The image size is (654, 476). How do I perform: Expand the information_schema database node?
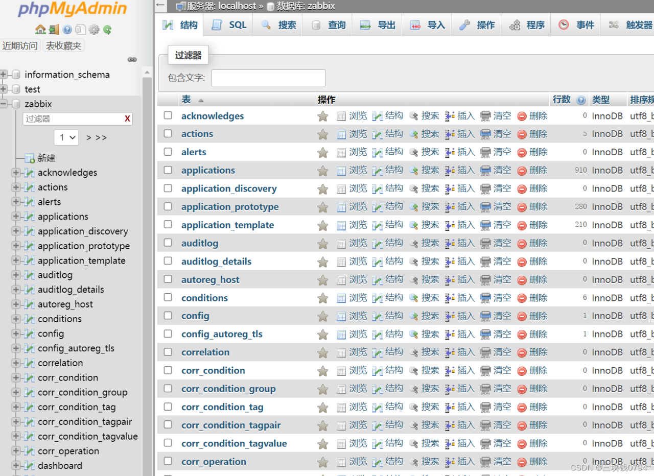(4, 75)
